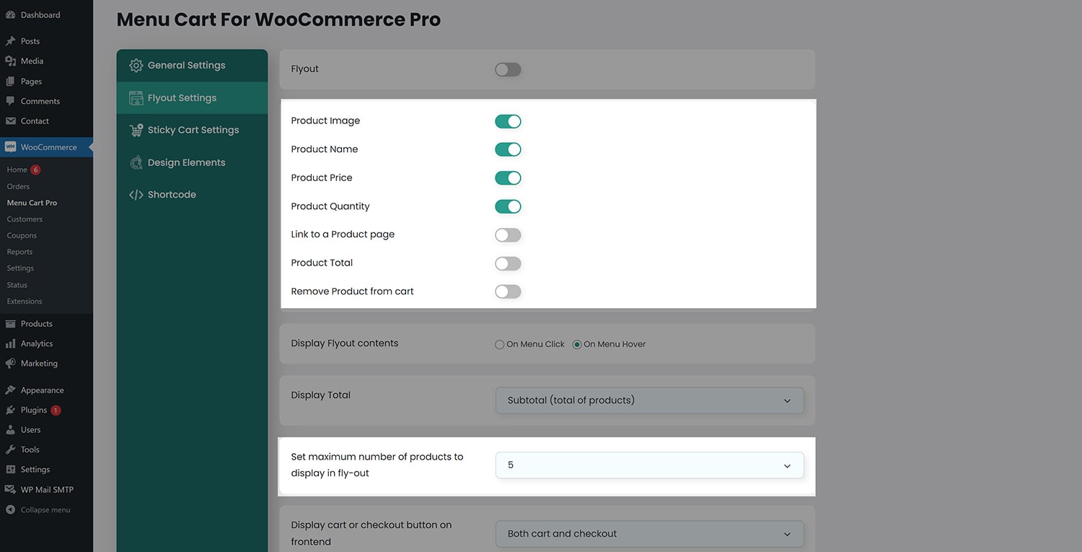This screenshot has width=1082, height=552.
Task: Open the General Settings tab
Action: pyautogui.click(x=192, y=66)
